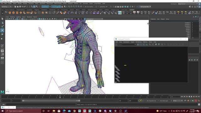
Task: Toggle the four-pane layout button in toolbox
Action: tap(2, 55)
